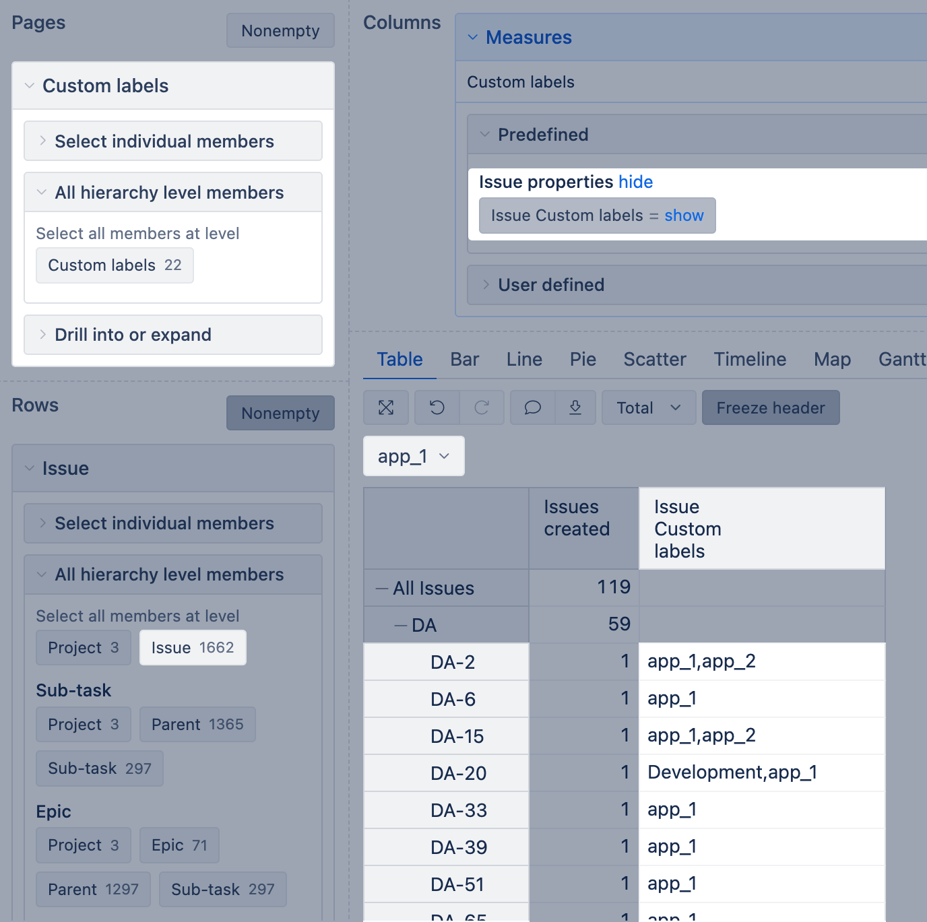927x922 pixels.
Task: Click the export download icon
Action: tap(575, 407)
